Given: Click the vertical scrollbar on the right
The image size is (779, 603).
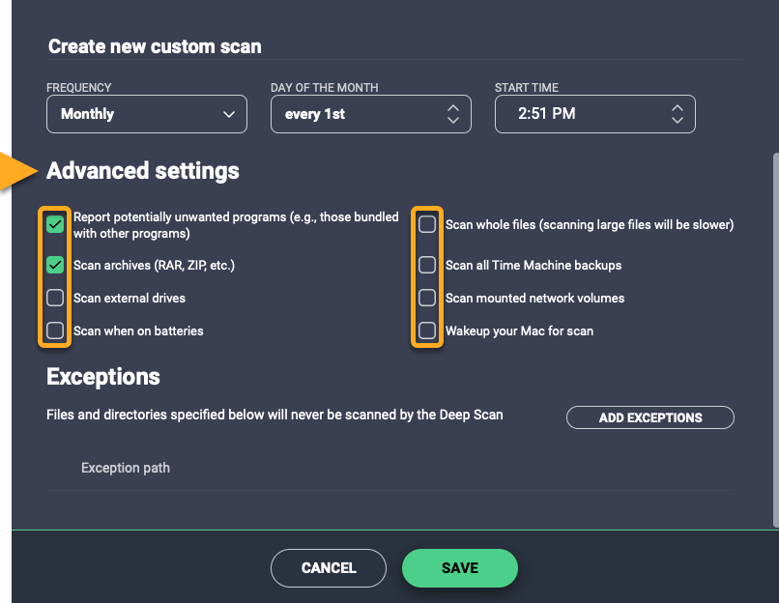Looking at the screenshot, I should tap(774, 338).
